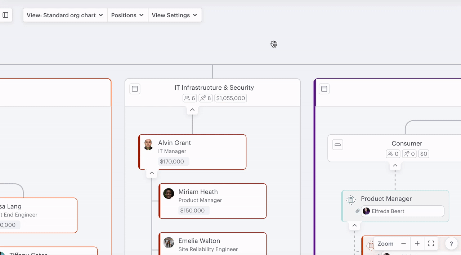461x255 pixels.
Task: Click the department icon on IT Infrastructure & Security card
Action: 135,89
